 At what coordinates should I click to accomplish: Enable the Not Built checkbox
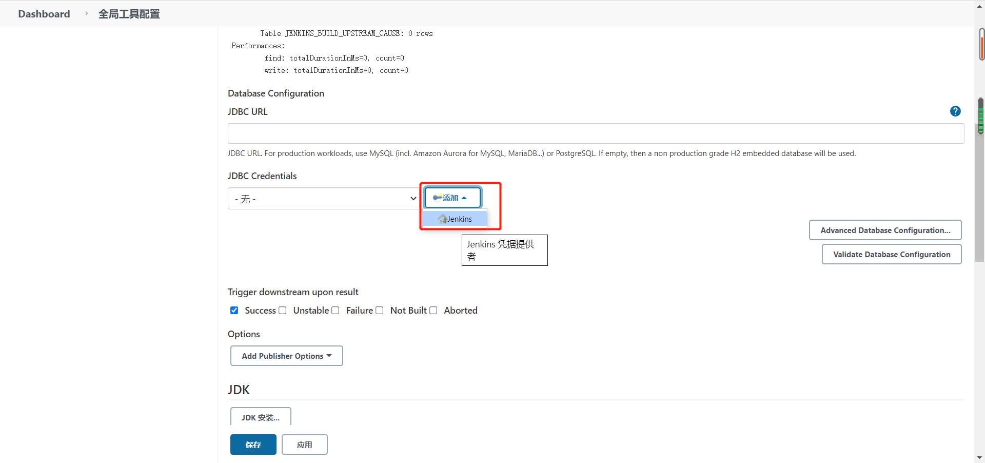[380, 311]
